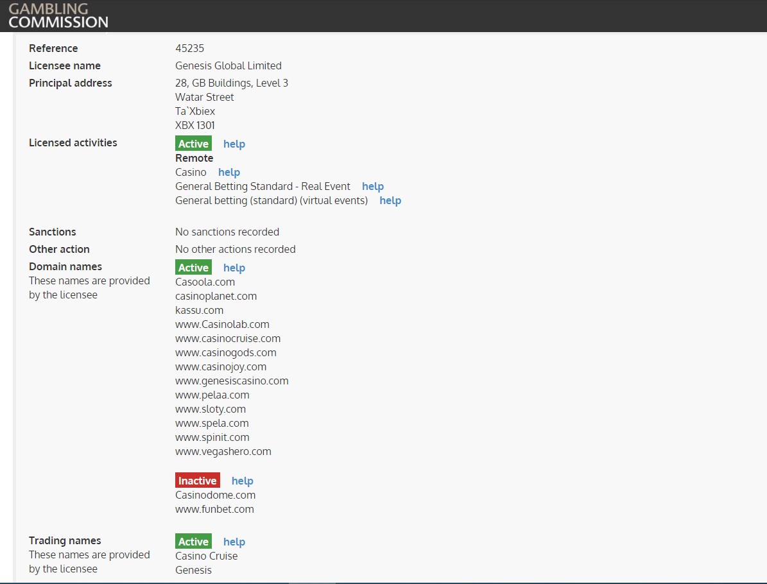Select reference number 45235
Image resolution: width=767 pixels, height=584 pixels.
point(190,48)
